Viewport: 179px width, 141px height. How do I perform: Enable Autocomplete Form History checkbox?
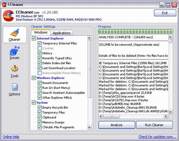[x=40, y=73]
